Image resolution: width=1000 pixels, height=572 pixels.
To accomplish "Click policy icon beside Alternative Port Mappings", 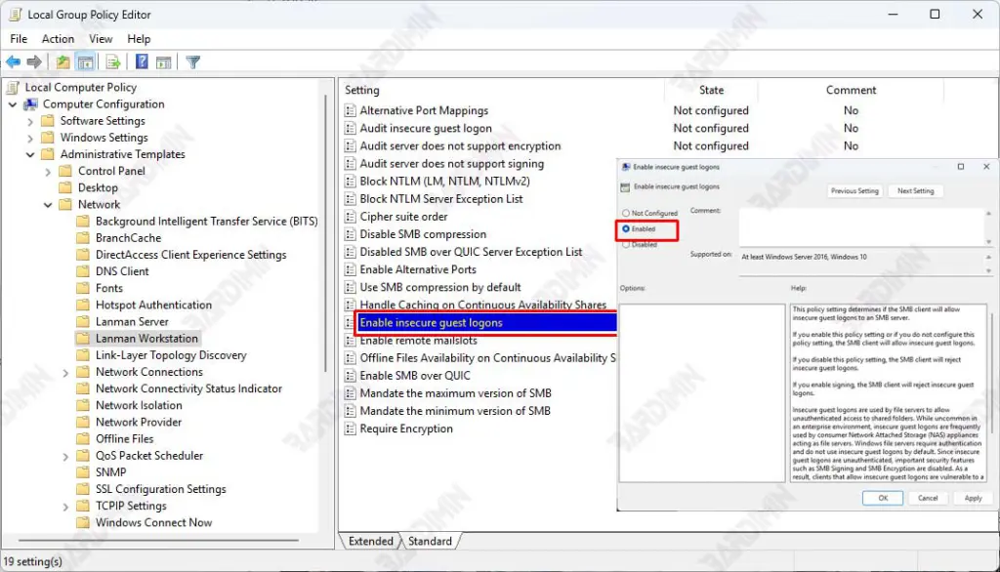I will (x=350, y=110).
